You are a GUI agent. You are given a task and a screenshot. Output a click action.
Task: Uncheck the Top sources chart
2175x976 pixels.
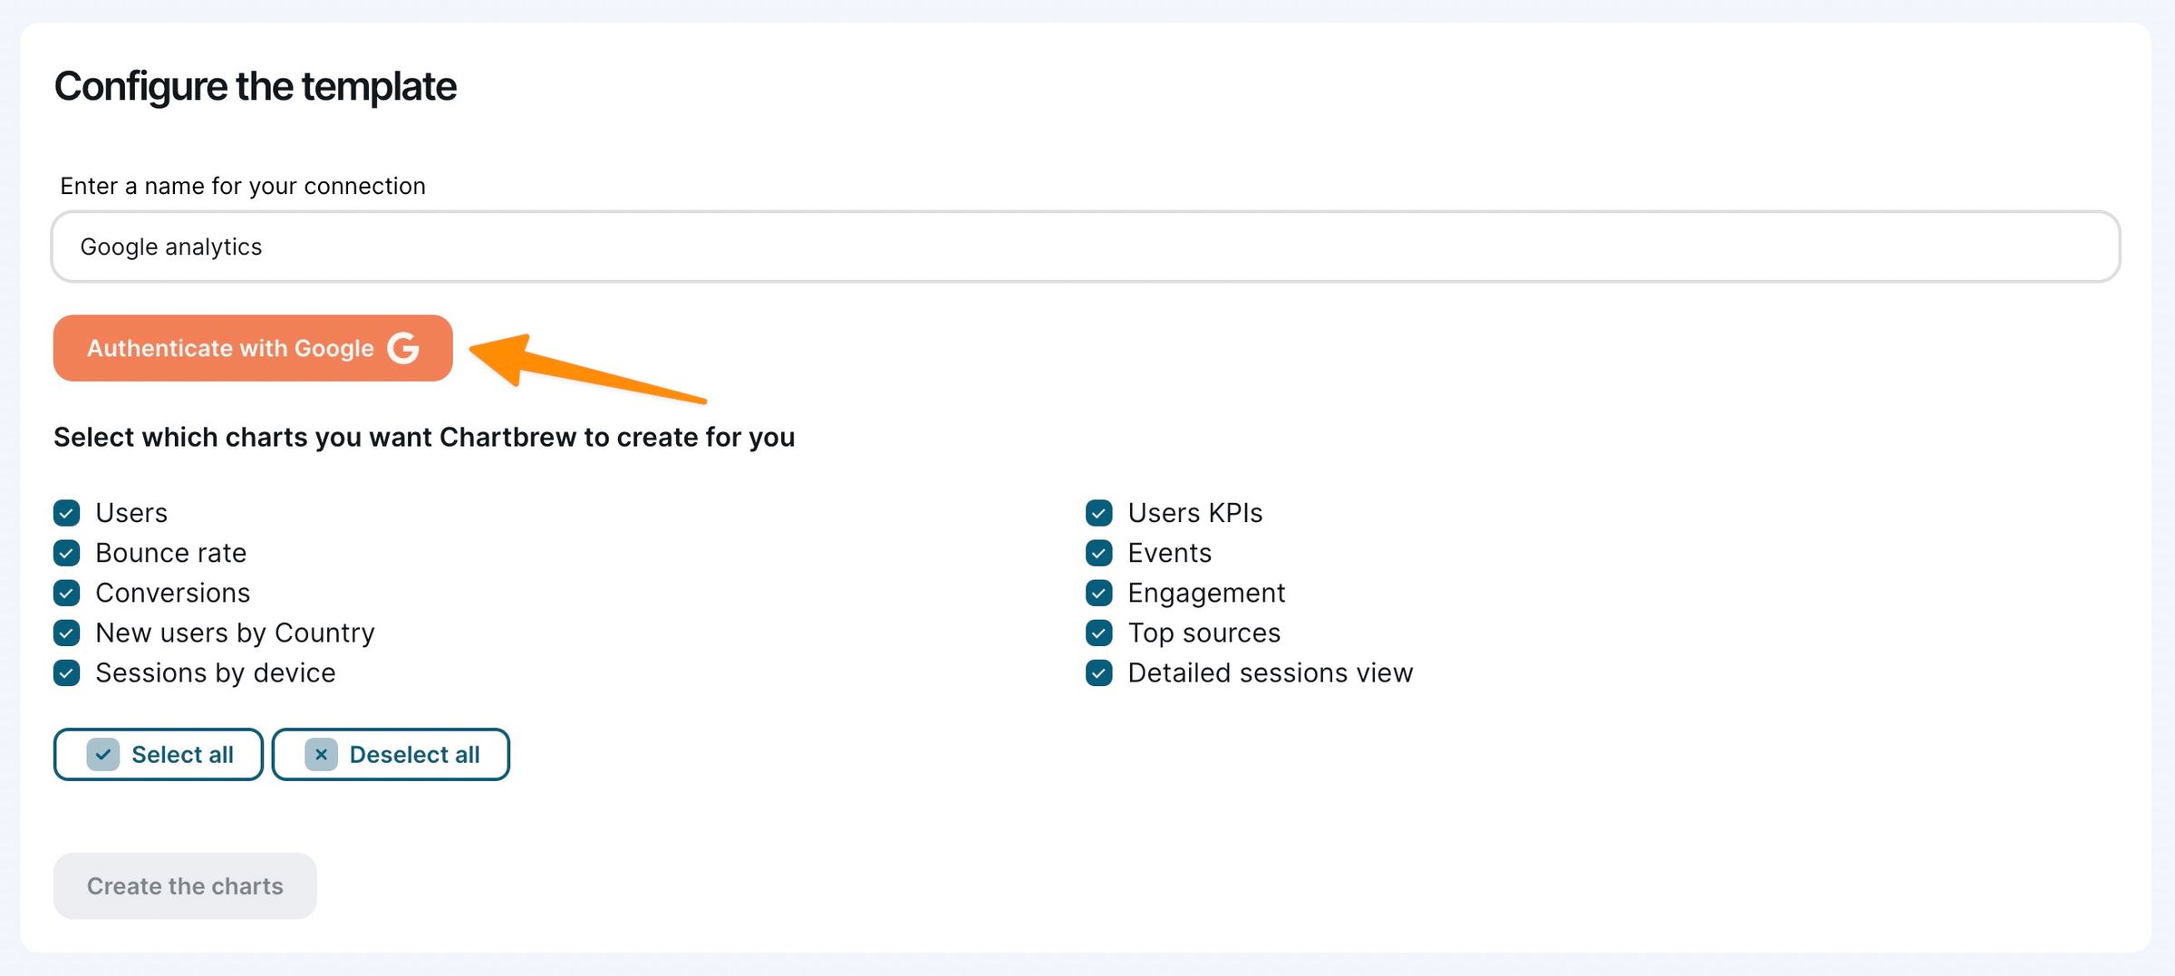pyautogui.click(x=1098, y=633)
